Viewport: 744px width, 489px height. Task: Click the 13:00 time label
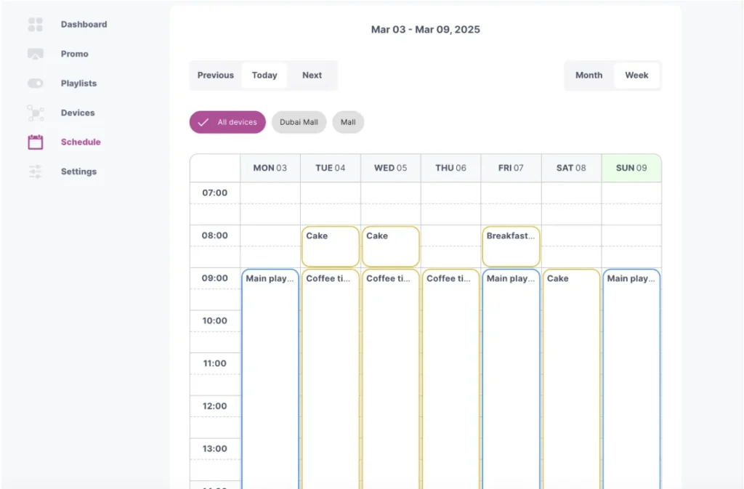pos(215,449)
